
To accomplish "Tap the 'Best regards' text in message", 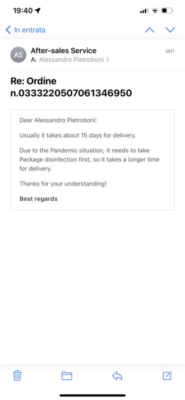I will tap(38, 198).
